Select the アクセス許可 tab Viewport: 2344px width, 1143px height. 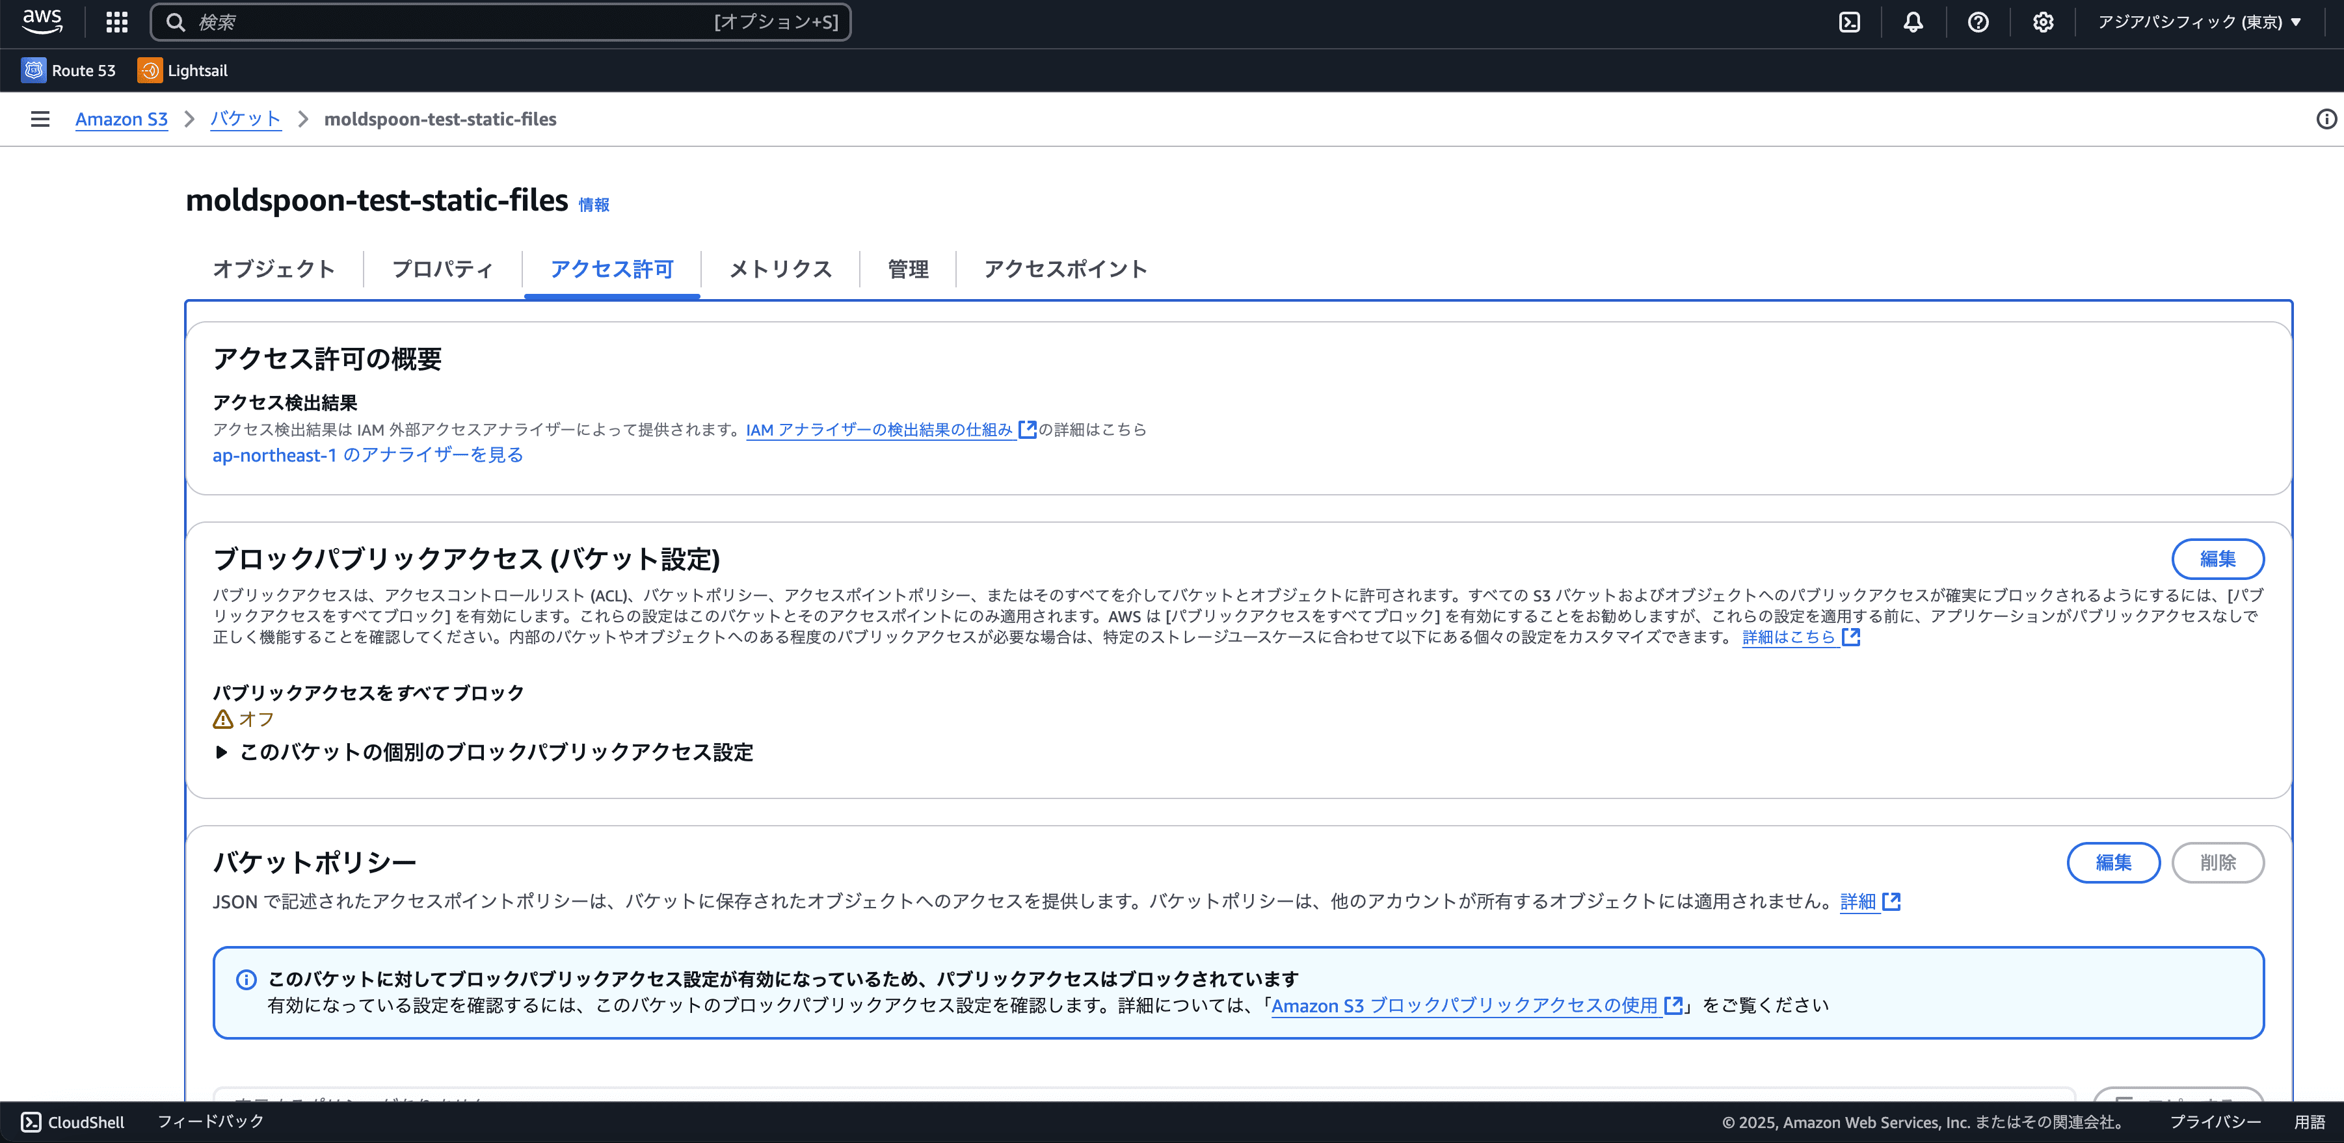tap(613, 269)
